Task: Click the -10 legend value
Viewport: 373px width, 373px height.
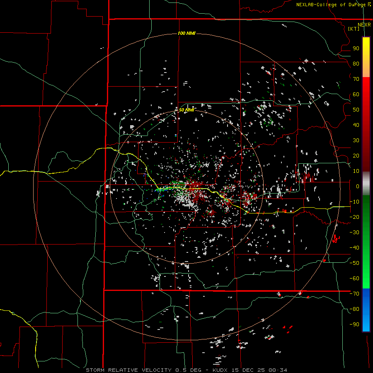Action: coord(354,202)
